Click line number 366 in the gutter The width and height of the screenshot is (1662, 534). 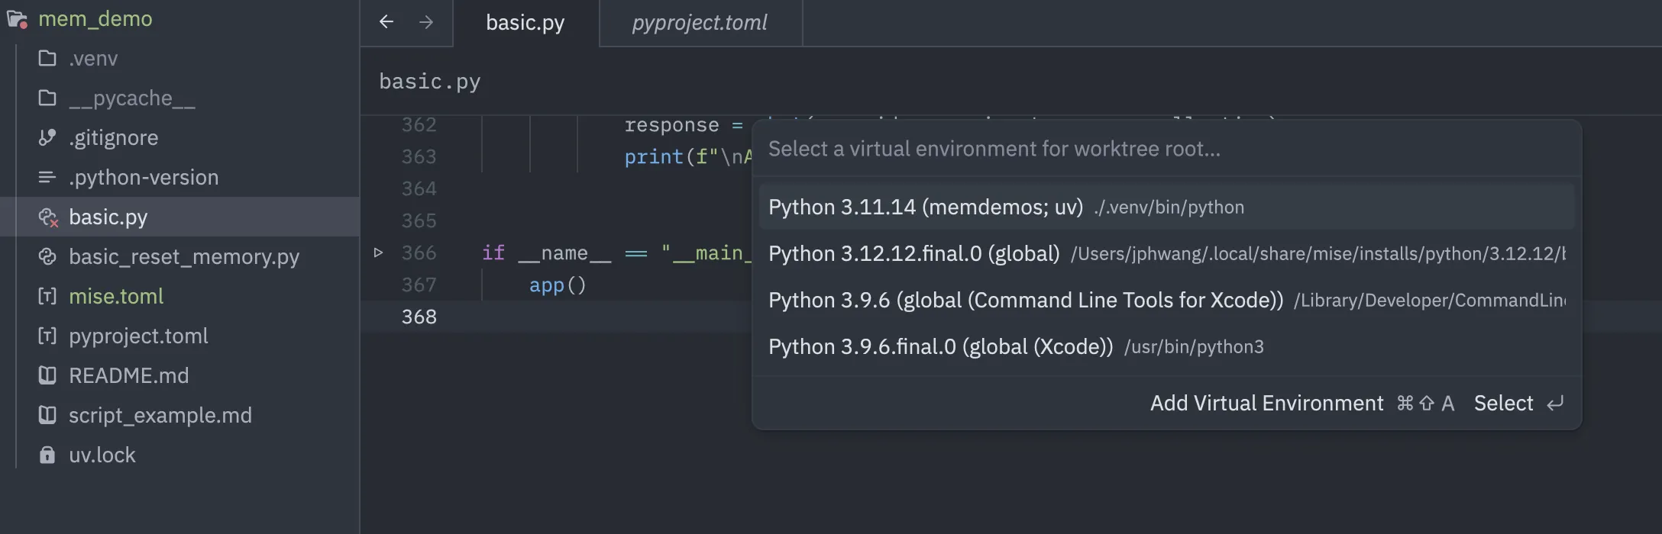point(419,253)
